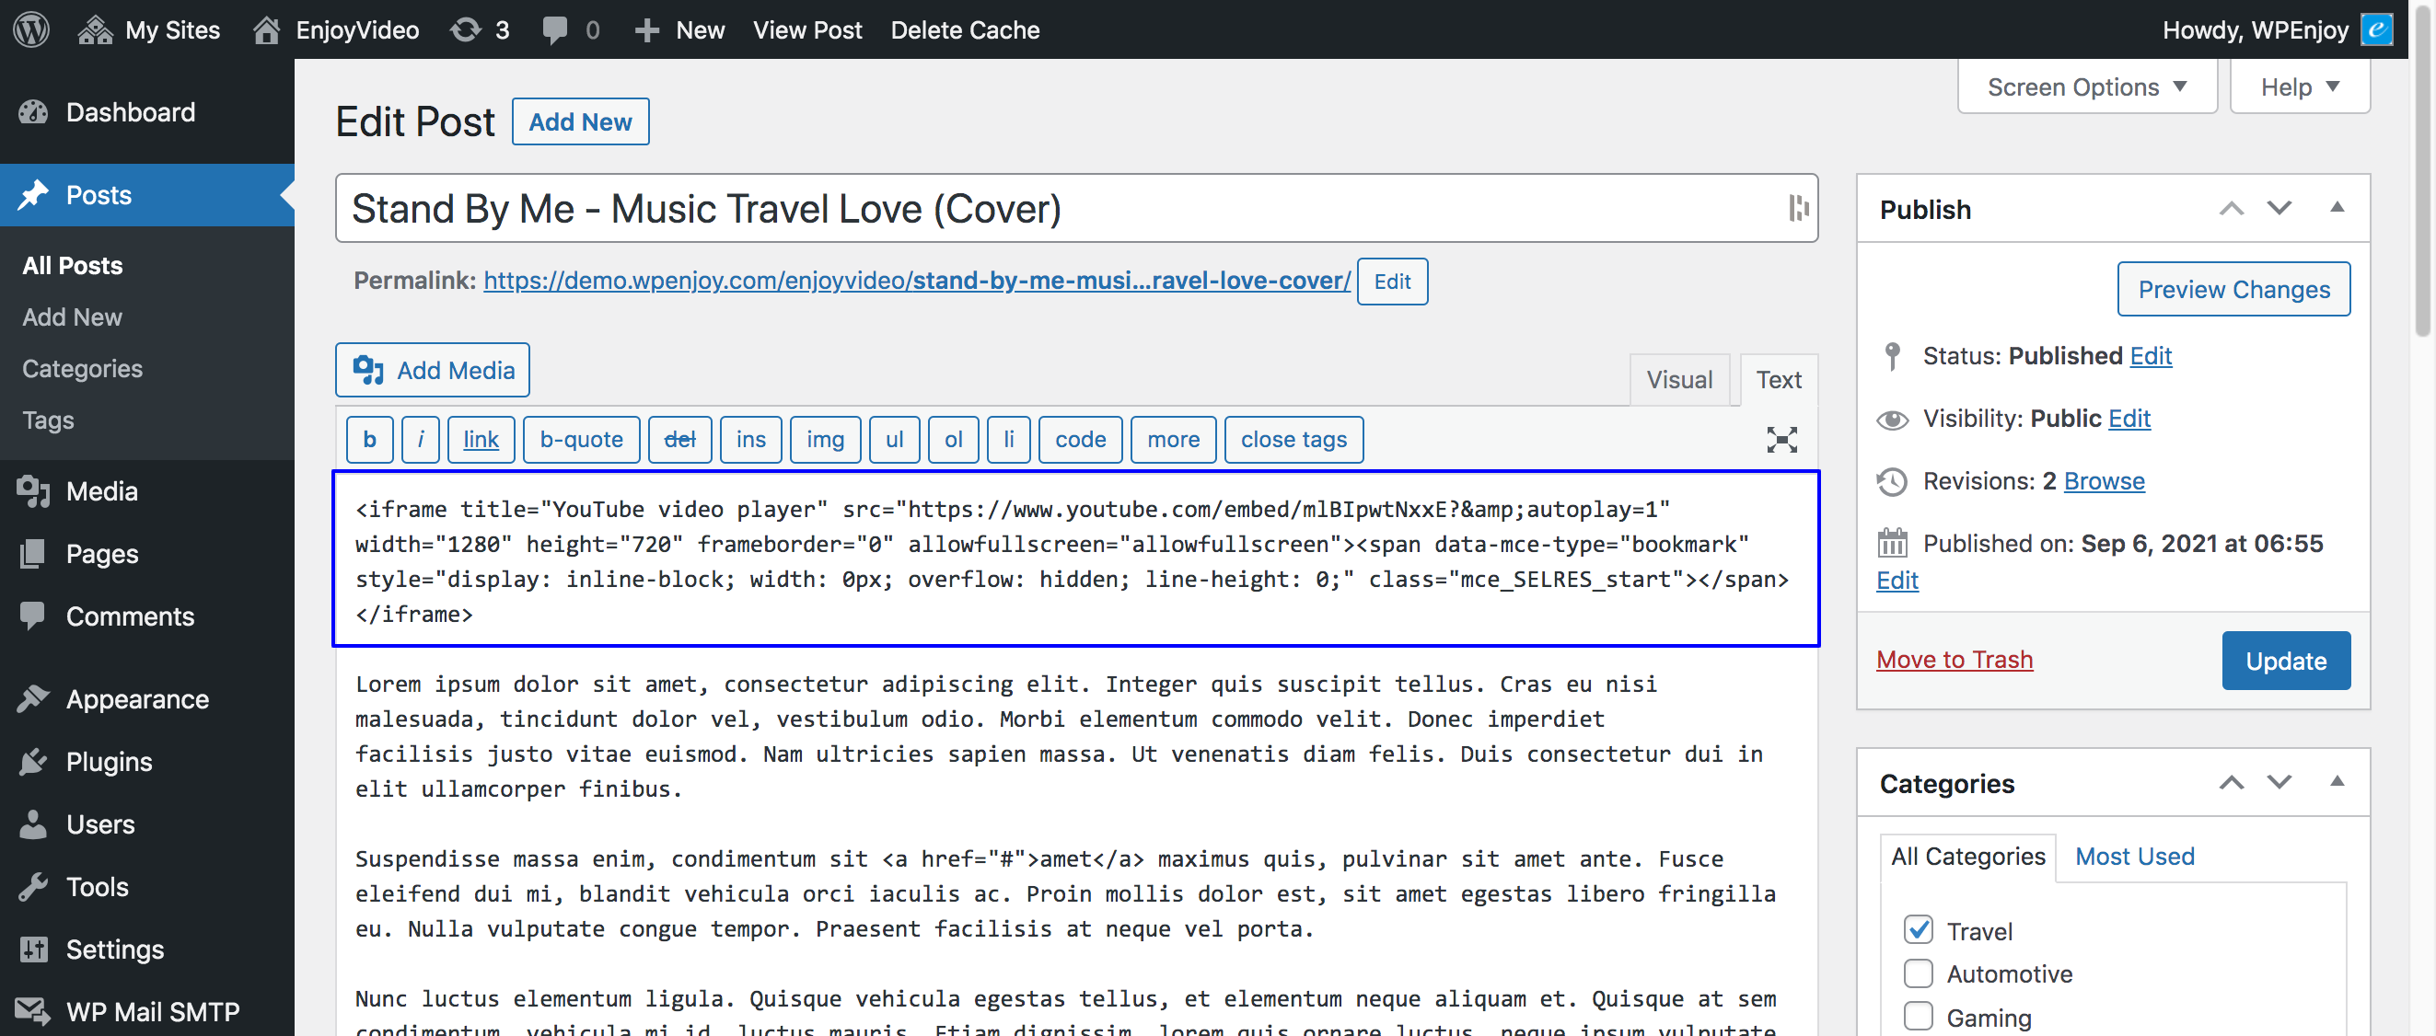Edit the post visibility

(x=2129, y=418)
